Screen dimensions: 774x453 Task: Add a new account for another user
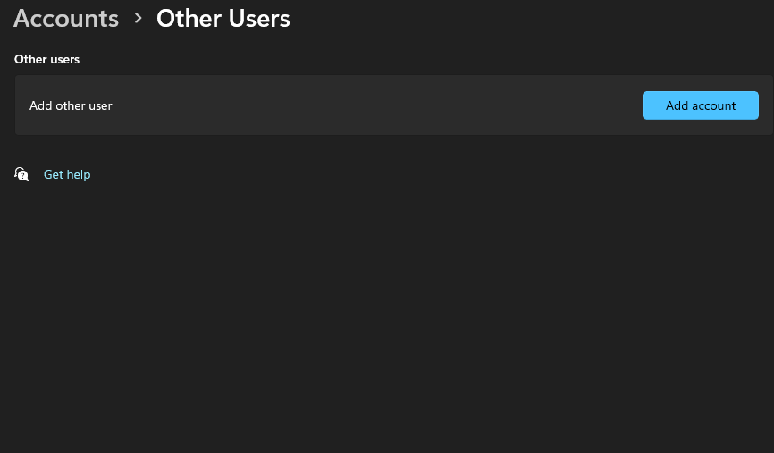(x=701, y=105)
